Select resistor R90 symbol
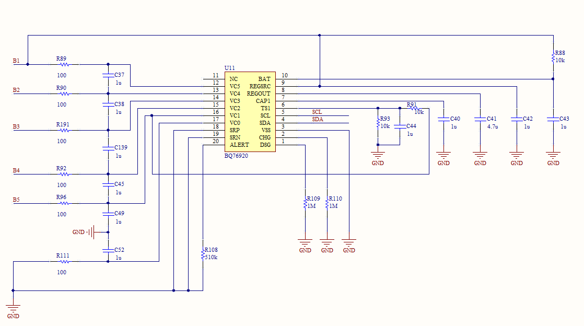The height and width of the screenshot is (326, 584). click(x=64, y=94)
